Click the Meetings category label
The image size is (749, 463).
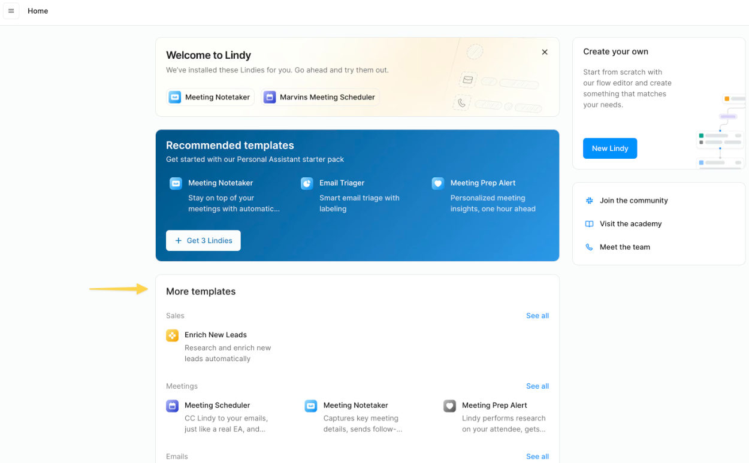click(182, 386)
